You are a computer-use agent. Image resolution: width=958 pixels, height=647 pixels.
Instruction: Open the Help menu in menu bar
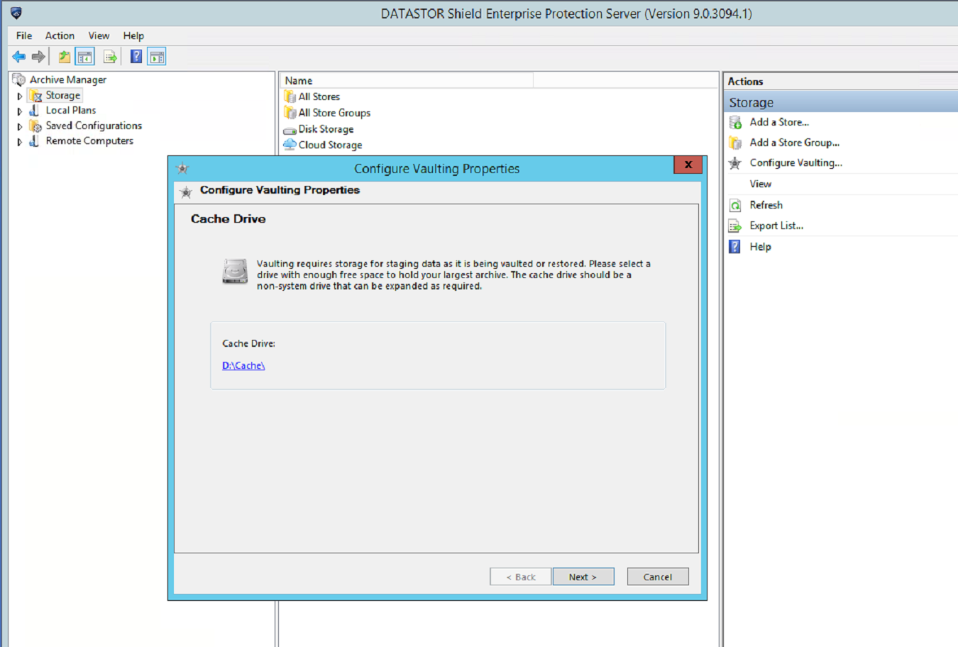[133, 35]
